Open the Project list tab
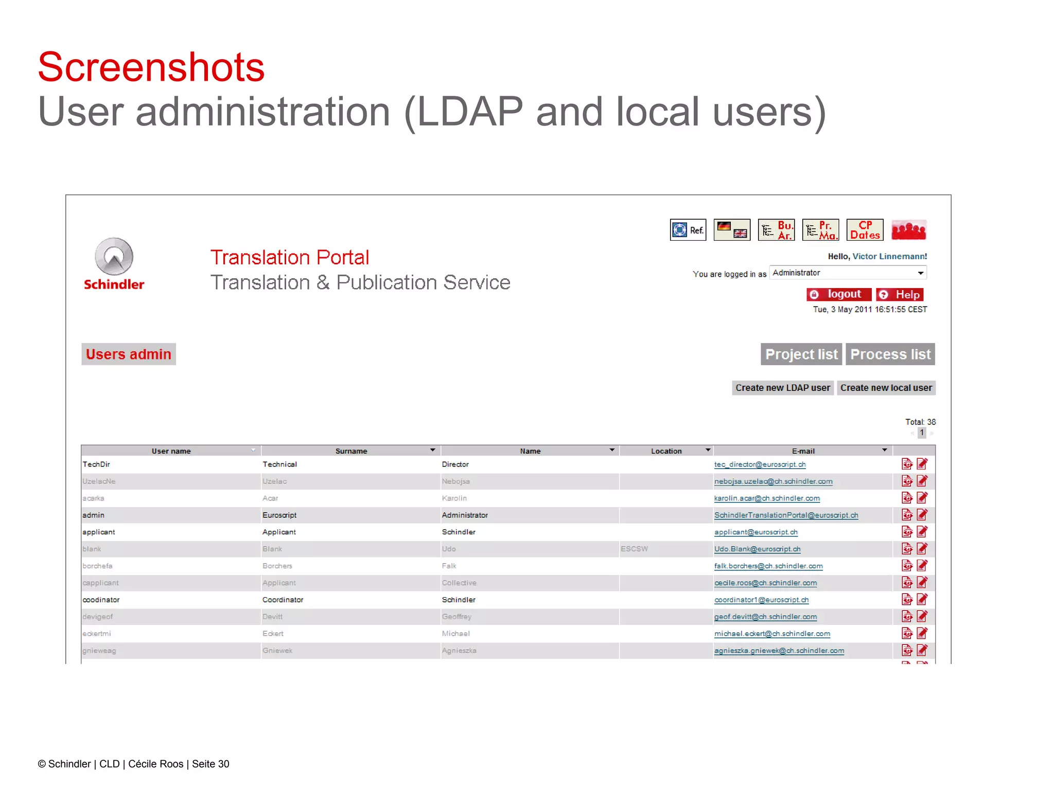The width and height of the screenshot is (1054, 790). click(801, 354)
